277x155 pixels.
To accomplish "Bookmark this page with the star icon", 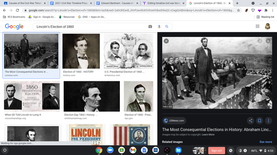I will tap(238, 10).
